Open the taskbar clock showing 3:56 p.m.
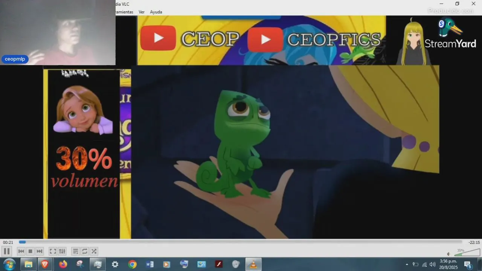This screenshot has height=271, width=482. pyautogui.click(x=448, y=264)
